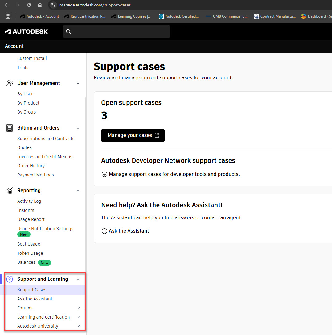Click the Autodesk logo
Viewport: 332px width, 335px height.
[26, 32]
